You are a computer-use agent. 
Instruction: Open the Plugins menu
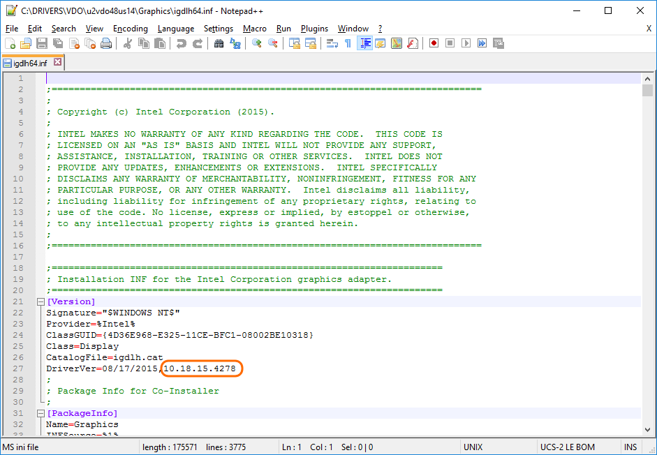tap(314, 29)
